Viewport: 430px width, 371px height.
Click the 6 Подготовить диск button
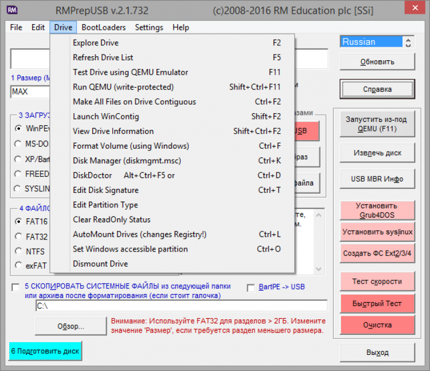pyautogui.click(x=45, y=351)
